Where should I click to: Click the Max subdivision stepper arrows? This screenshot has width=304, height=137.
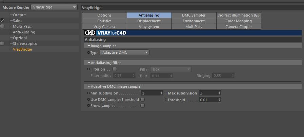click(220, 93)
